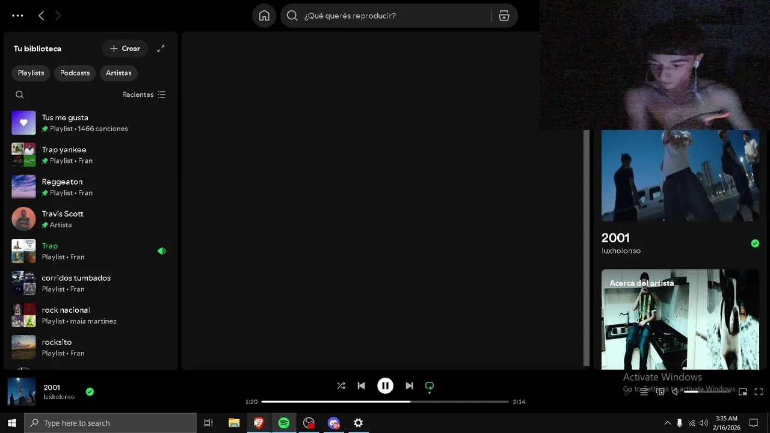770x433 pixels.
Task: Search within Tu biblioteca using the magnifier
Action: (x=19, y=94)
